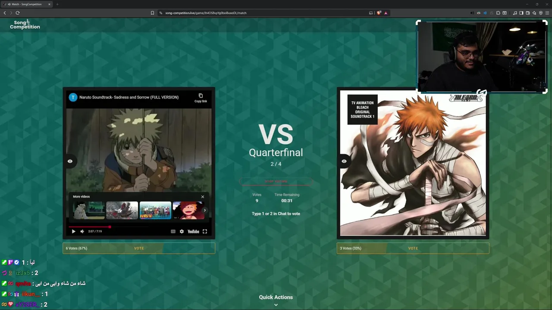552x310 pixels.
Task: Focus the address bar URL field
Action: click(x=263, y=13)
